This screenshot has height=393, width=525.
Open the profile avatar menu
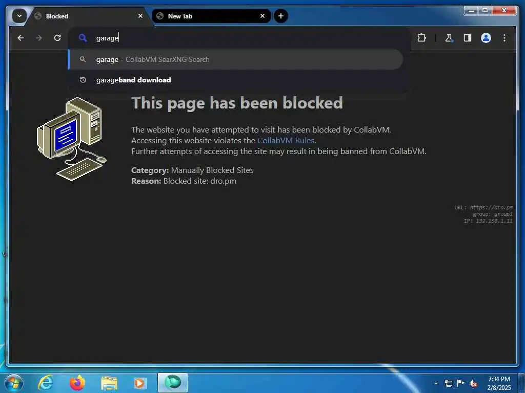click(x=486, y=38)
